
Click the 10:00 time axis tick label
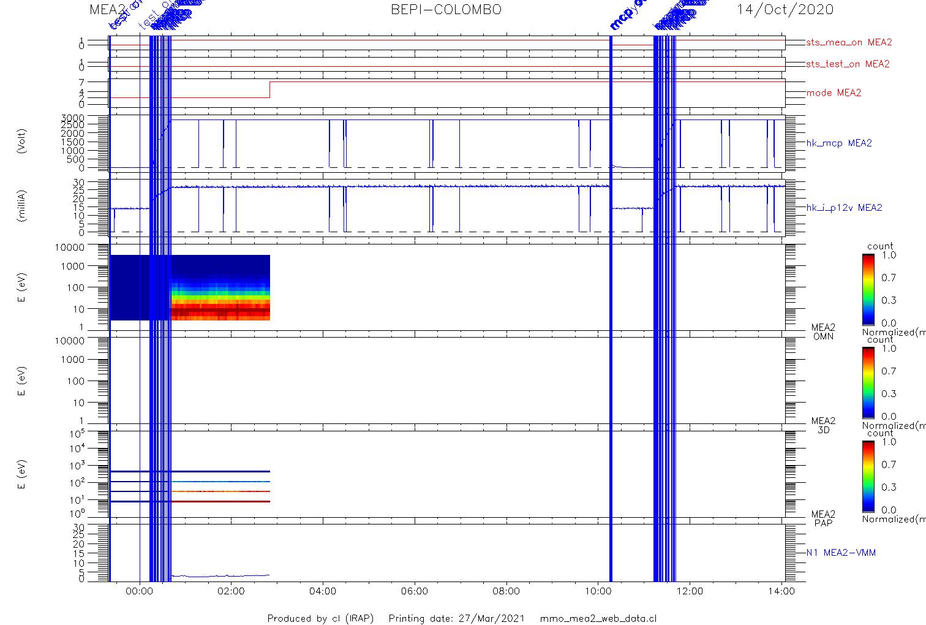click(x=598, y=591)
